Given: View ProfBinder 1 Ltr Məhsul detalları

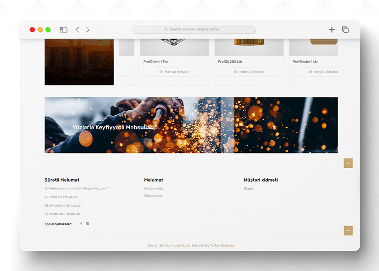Looking at the screenshot, I should [315, 72].
